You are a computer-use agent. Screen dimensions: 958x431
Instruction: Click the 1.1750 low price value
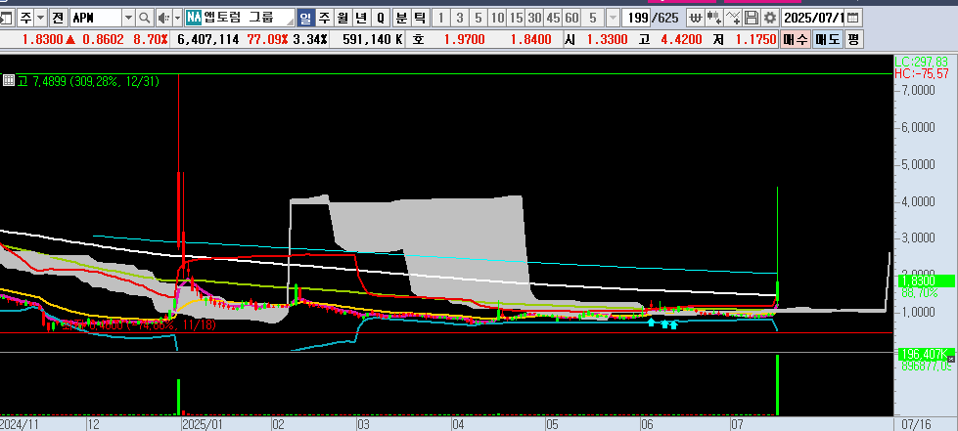pos(755,40)
